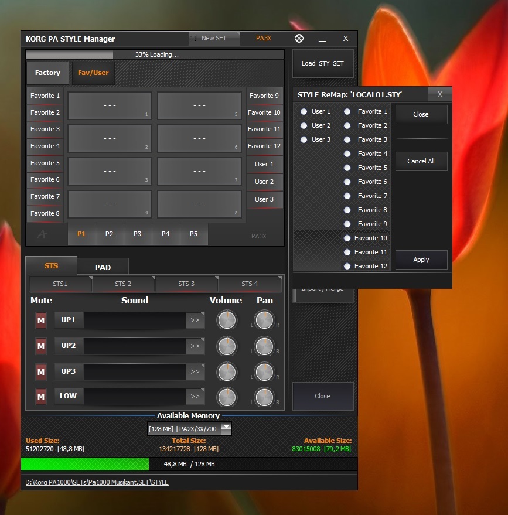Switch to the Fav/User tab
This screenshot has width=508, height=515.
point(93,73)
